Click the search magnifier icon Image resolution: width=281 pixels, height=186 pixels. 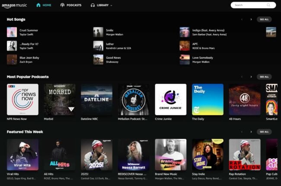pos(268,5)
